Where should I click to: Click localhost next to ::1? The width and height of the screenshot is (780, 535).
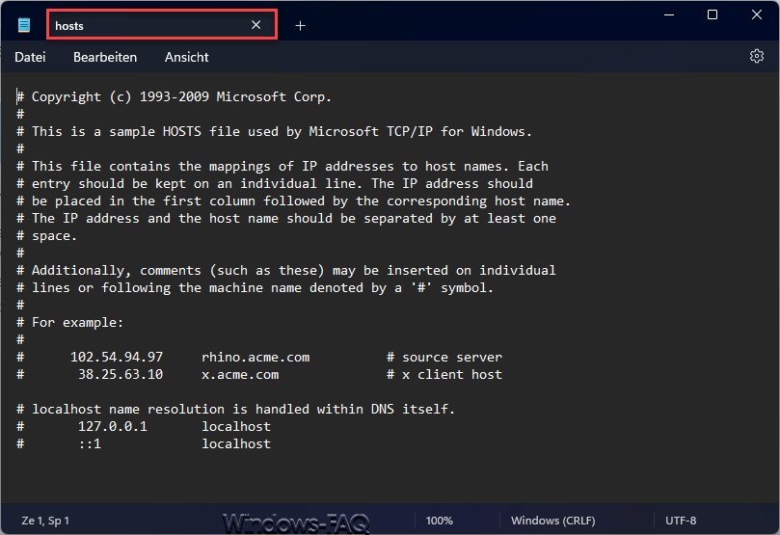tap(236, 444)
